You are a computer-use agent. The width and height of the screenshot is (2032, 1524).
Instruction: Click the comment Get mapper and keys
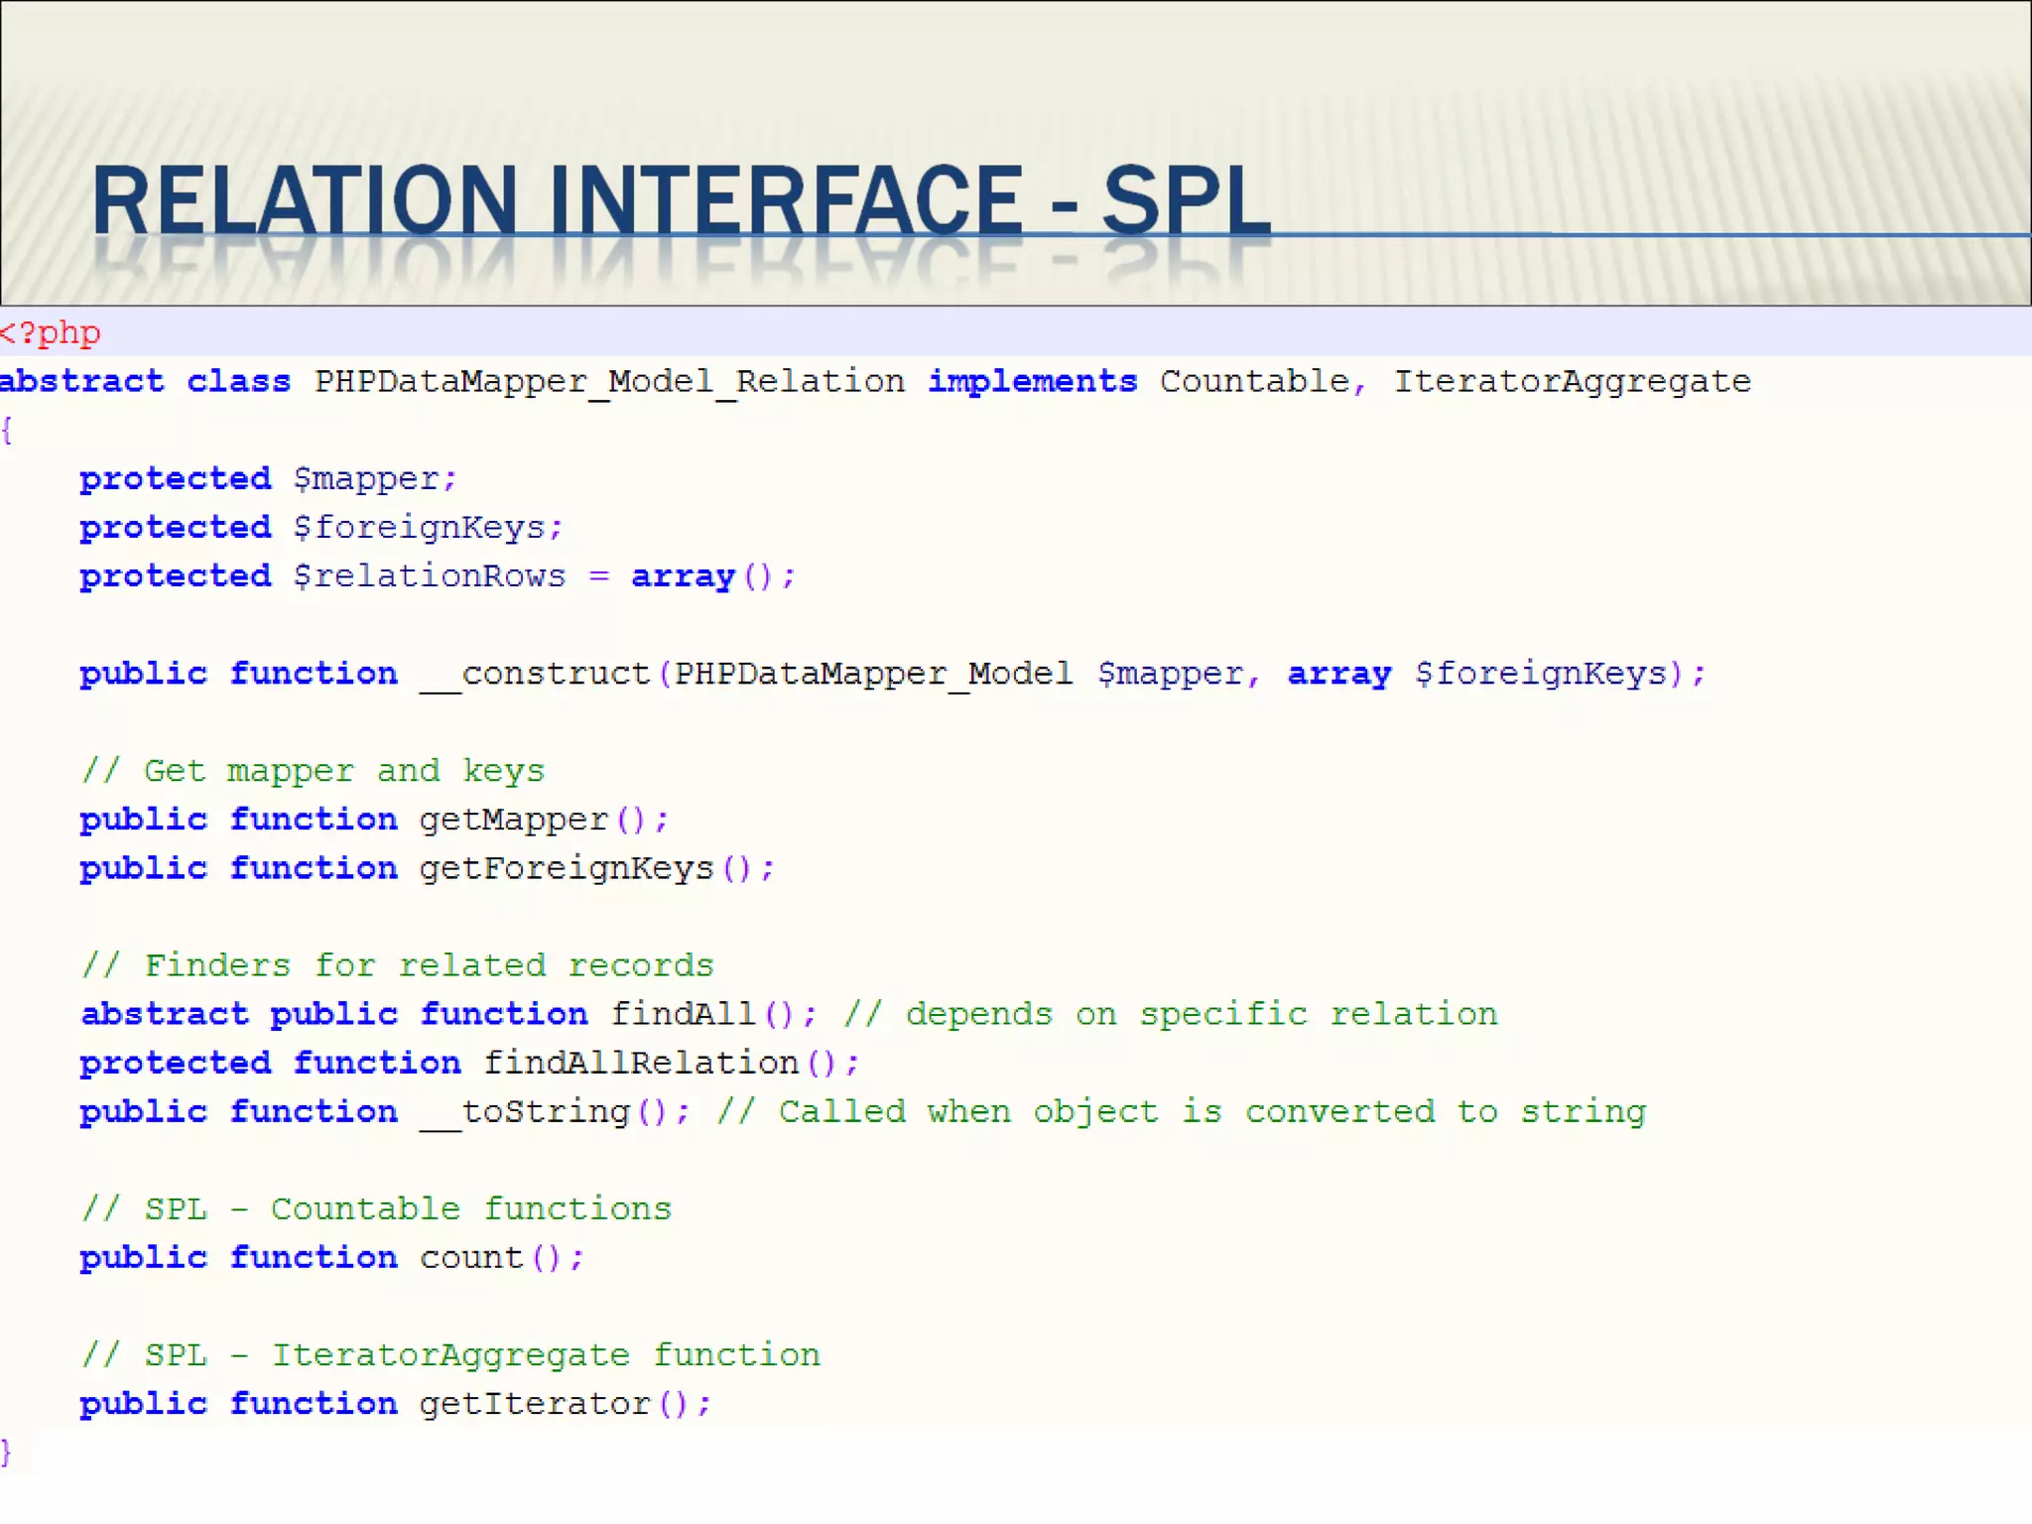tap(313, 771)
